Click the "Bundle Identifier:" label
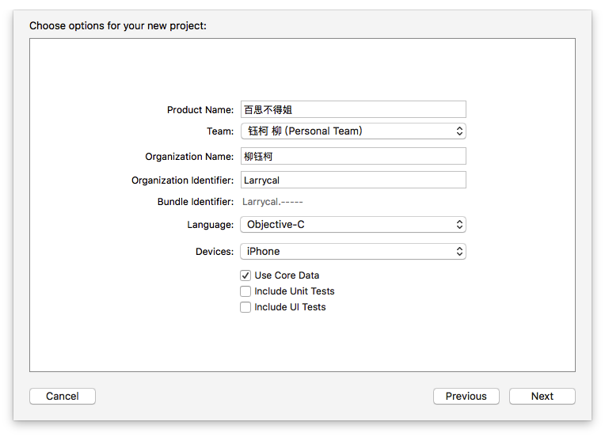Screen dimensions: 605x437 coord(195,202)
